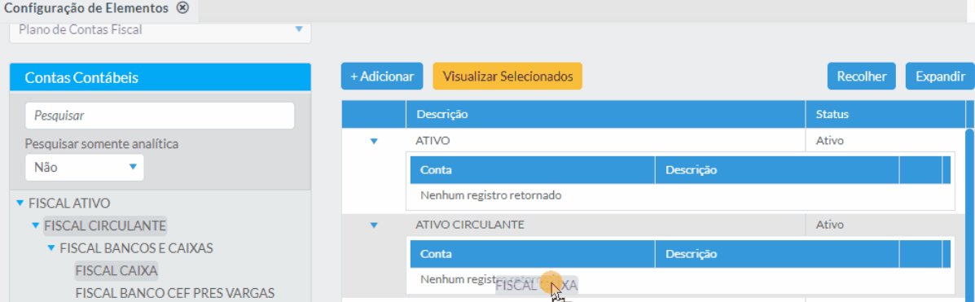Image resolution: width=975 pixels, height=302 pixels.
Task: Click Nenhum registro retornado under ATIVO
Action: point(490,195)
